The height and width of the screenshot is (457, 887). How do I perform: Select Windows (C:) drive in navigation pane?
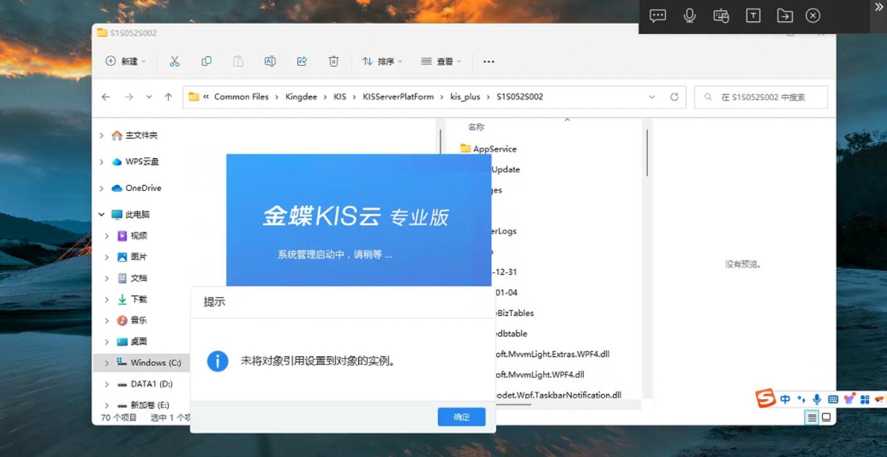pyautogui.click(x=155, y=363)
